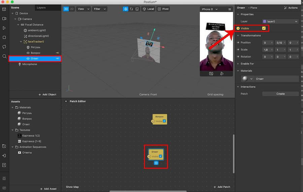Click the restart effect icon in sidebar
Viewport: 303px width, 192px height.
[x=4, y=47]
